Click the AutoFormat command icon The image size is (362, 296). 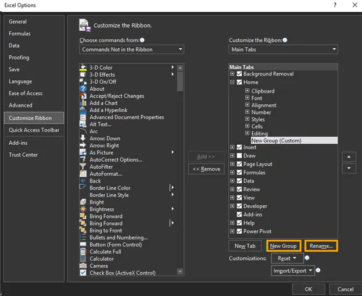pyautogui.click(x=83, y=174)
